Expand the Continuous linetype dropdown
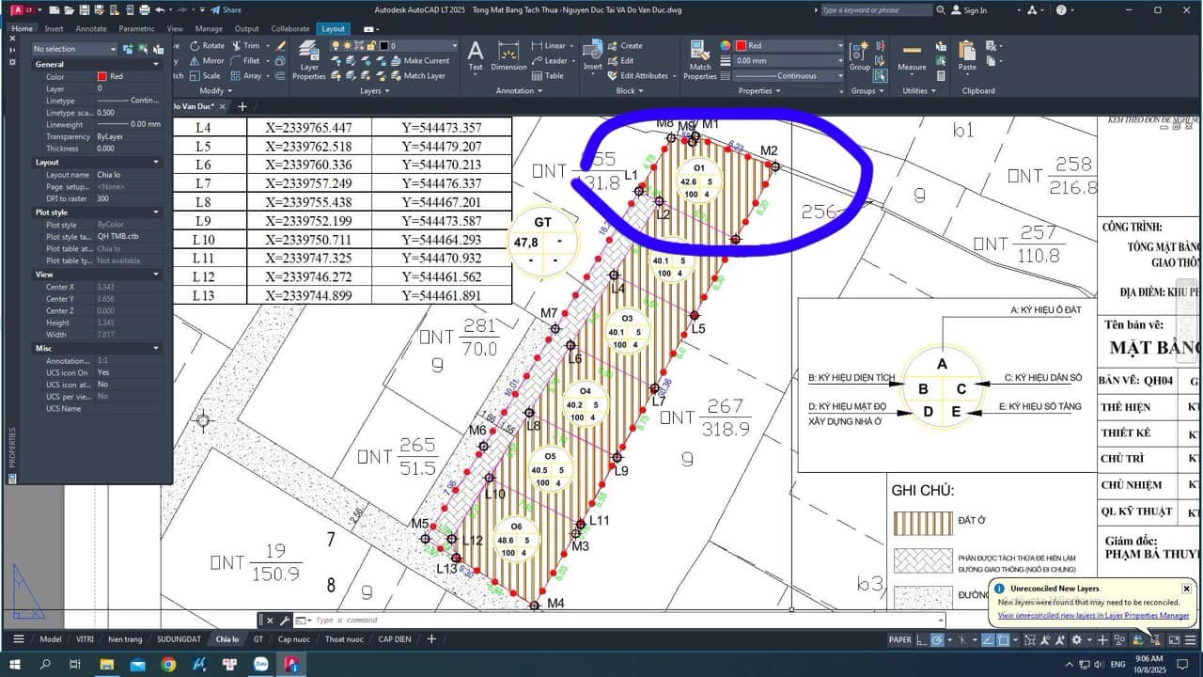The width and height of the screenshot is (1203, 677). coord(789,75)
